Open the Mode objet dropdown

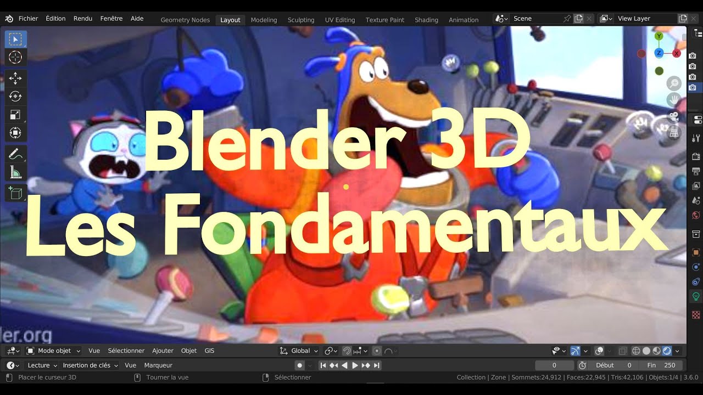54,351
